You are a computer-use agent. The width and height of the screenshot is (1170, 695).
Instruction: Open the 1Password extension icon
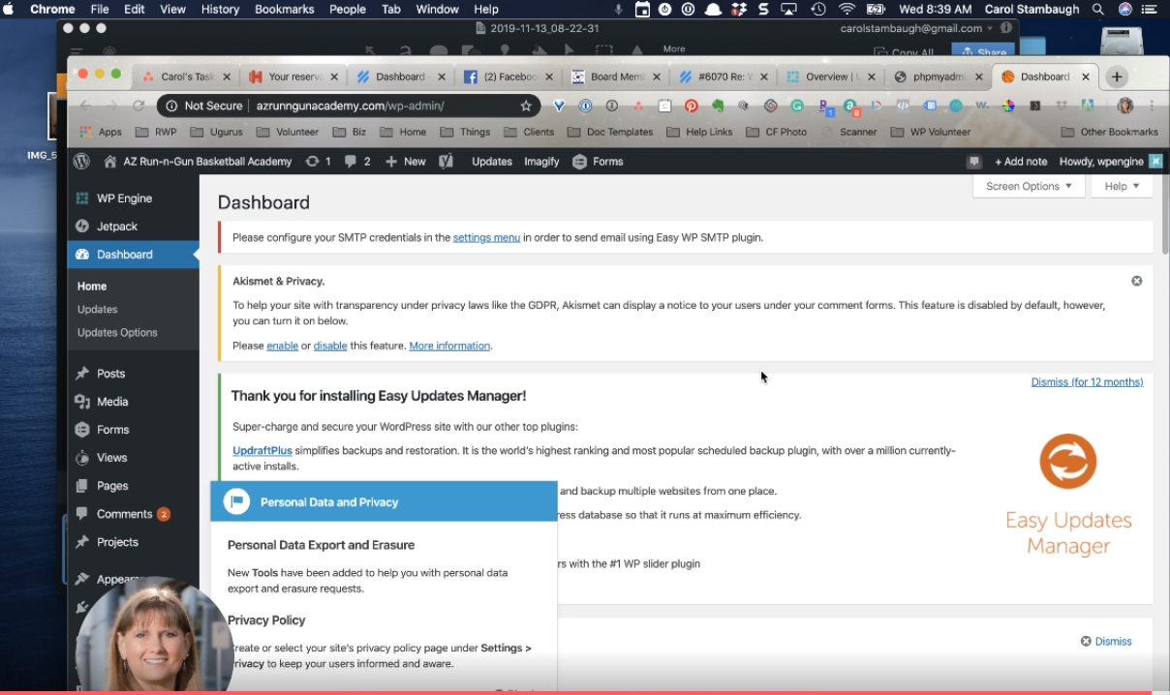click(586, 106)
